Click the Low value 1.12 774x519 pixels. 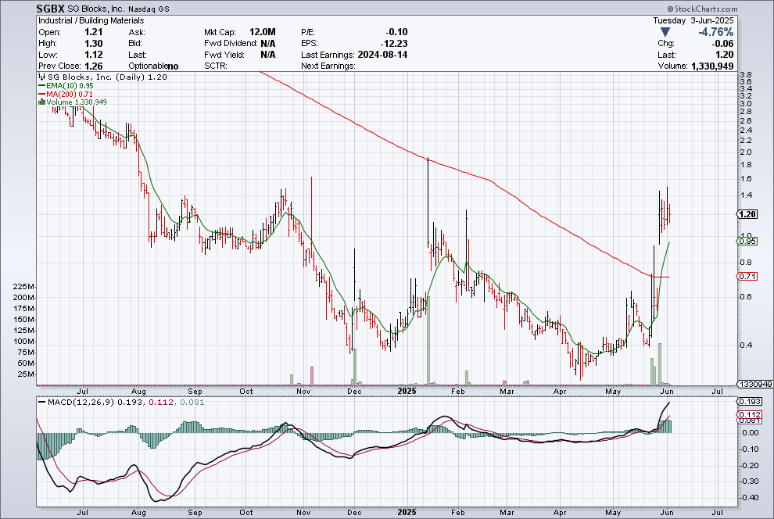click(x=93, y=55)
